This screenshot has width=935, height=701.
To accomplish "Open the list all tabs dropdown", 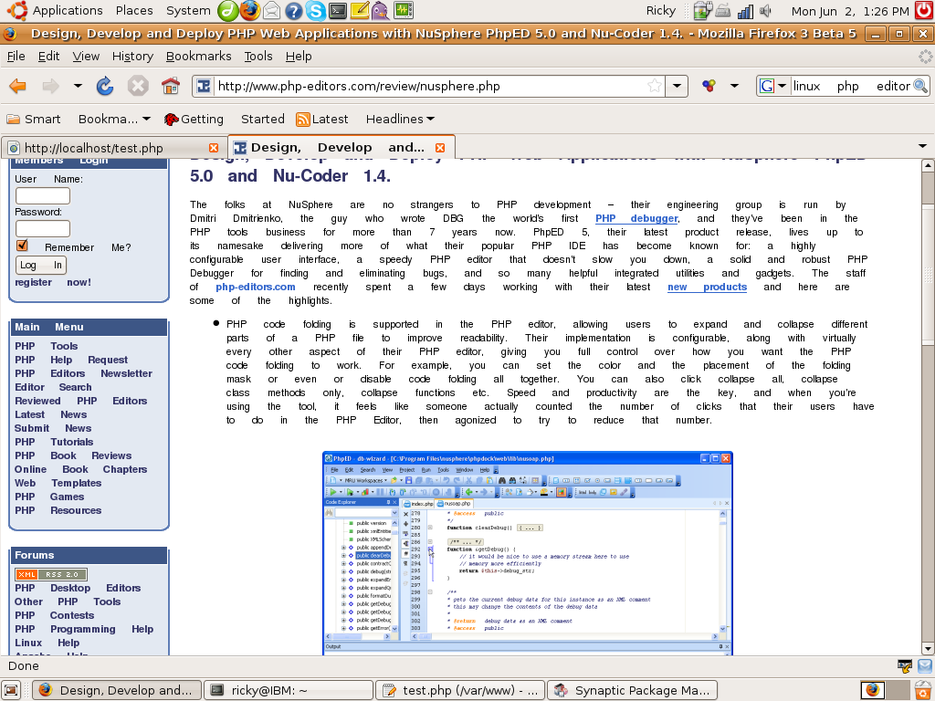I will pyautogui.click(x=922, y=146).
